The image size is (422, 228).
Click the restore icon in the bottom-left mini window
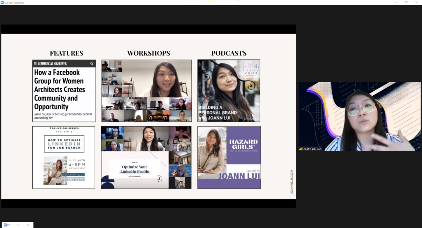pos(8,225)
